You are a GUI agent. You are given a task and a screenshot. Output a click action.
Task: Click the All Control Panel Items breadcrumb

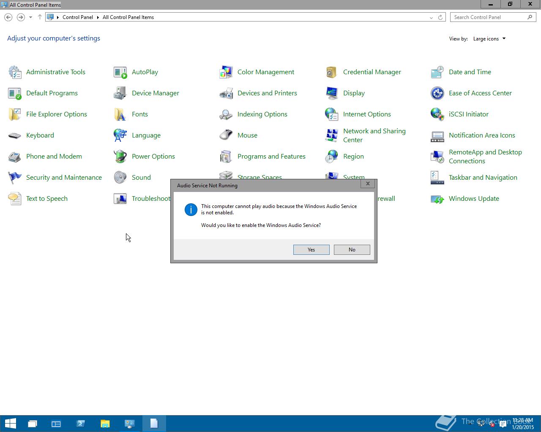pyautogui.click(x=128, y=17)
